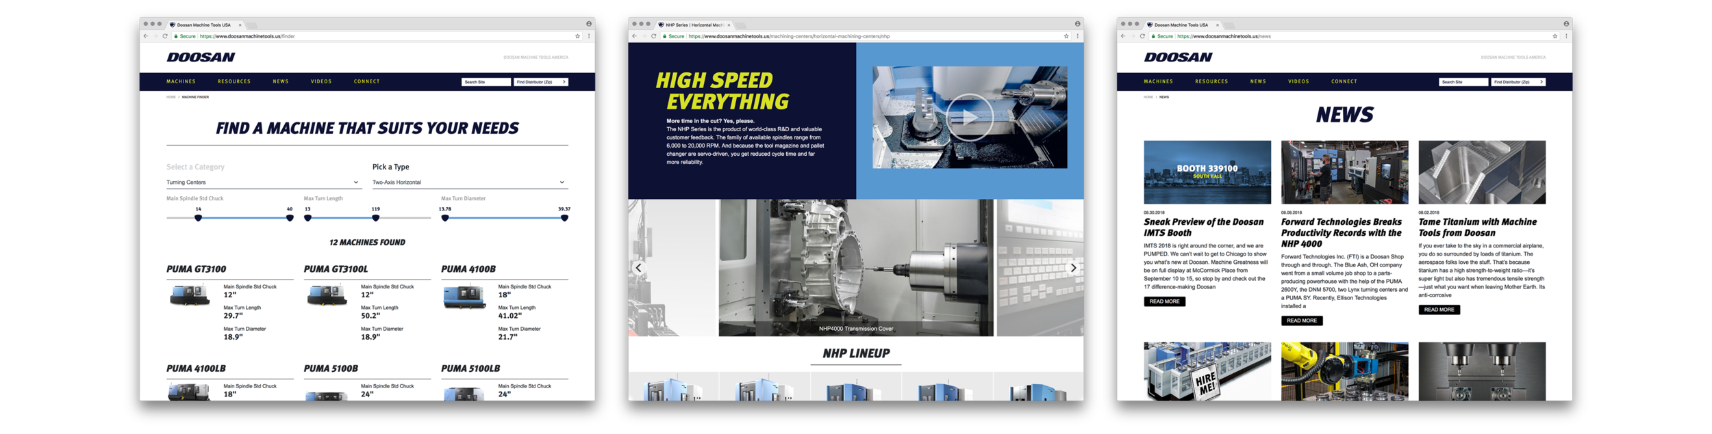The width and height of the screenshot is (1712, 434).
Task: Open PUMA 5100LB machine heading
Action: coord(470,368)
